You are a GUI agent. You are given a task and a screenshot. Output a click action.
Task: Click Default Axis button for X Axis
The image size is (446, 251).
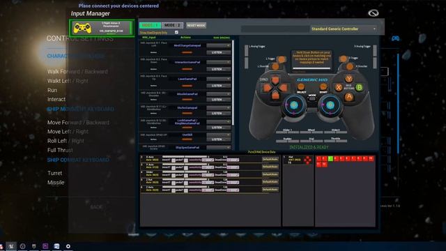coord(270,160)
